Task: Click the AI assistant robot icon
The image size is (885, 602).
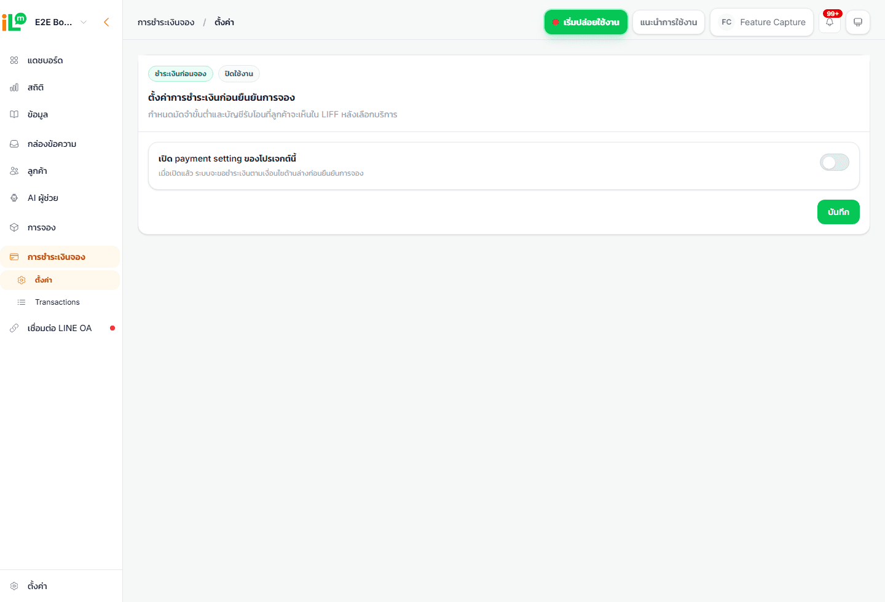Action: pos(14,198)
